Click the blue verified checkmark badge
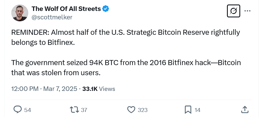 tap(106, 9)
